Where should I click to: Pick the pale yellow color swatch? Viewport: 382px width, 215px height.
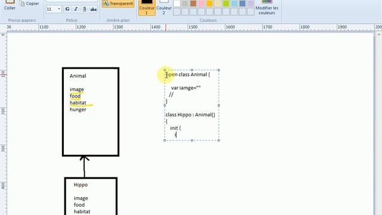218,4
